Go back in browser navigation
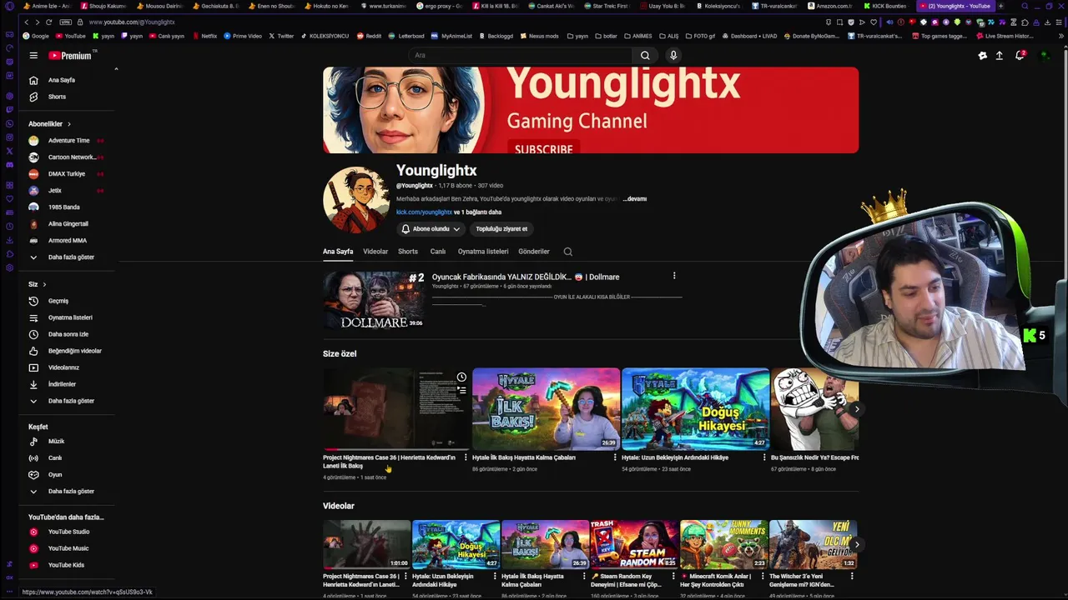This screenshot has height=600, width=1068. point(26,22)
